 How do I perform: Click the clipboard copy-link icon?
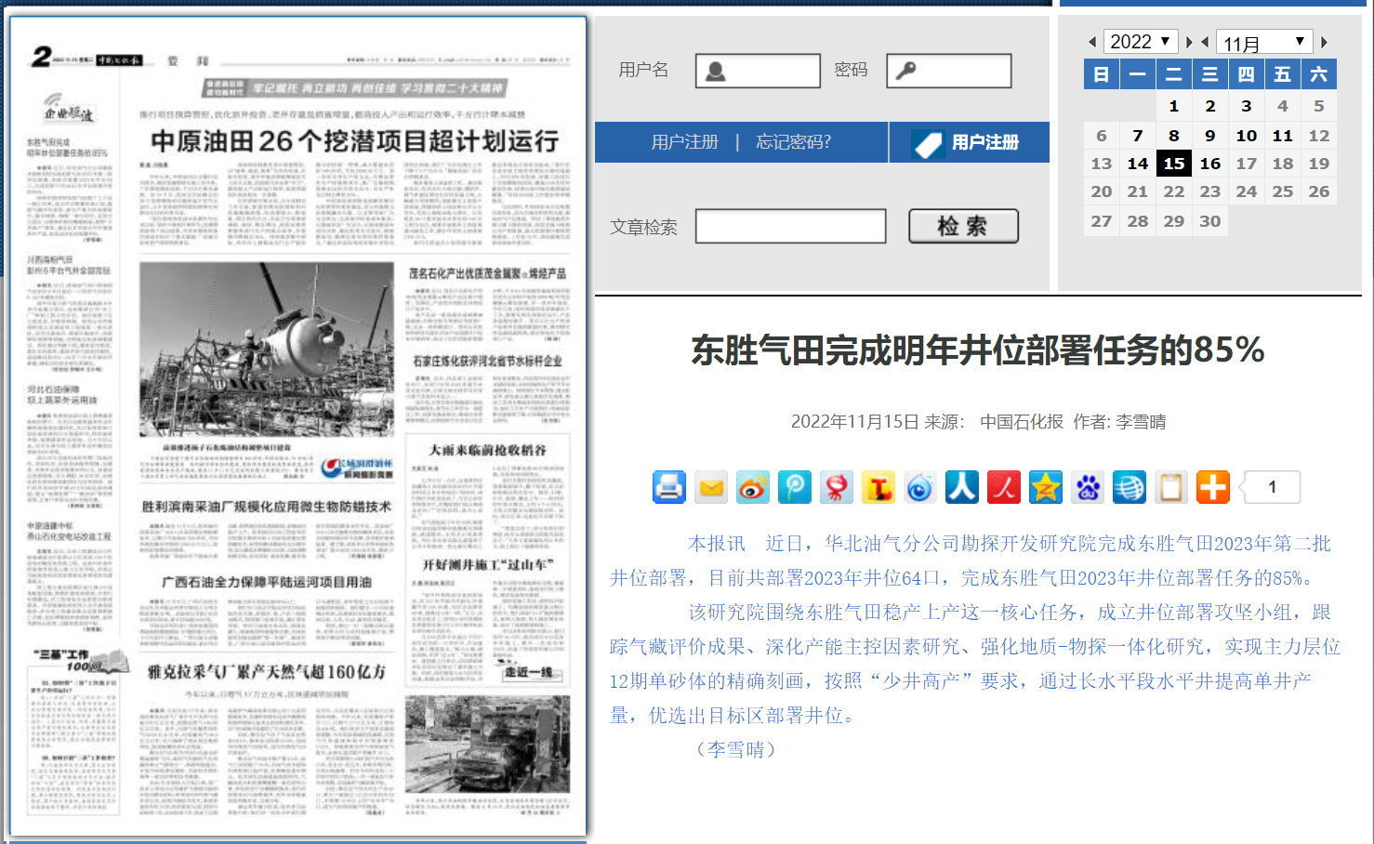coord(1171,487)
